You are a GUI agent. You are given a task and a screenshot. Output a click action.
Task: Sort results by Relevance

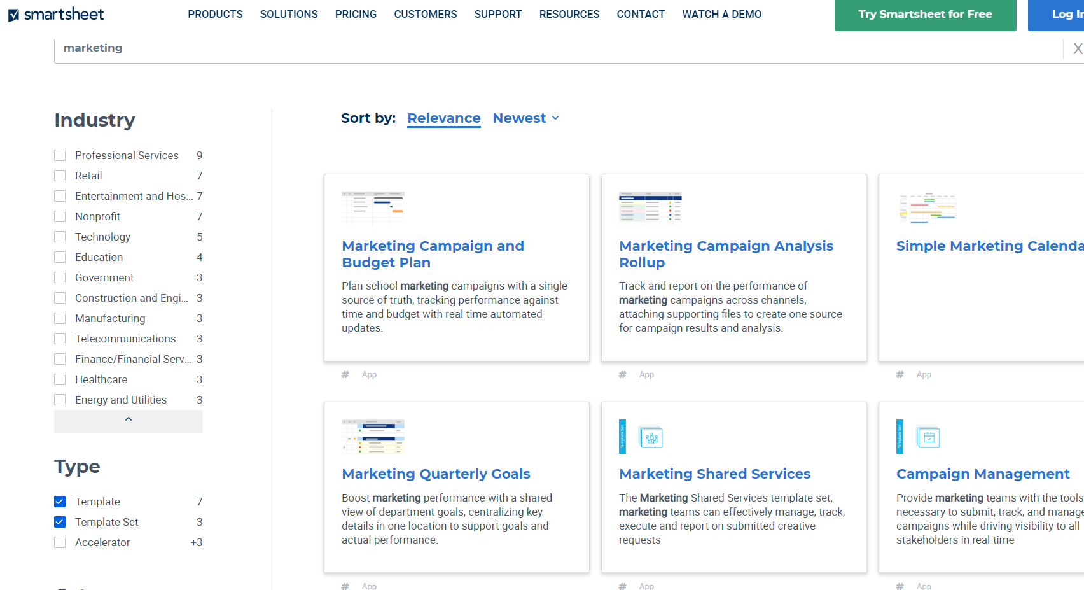[444, 118]
